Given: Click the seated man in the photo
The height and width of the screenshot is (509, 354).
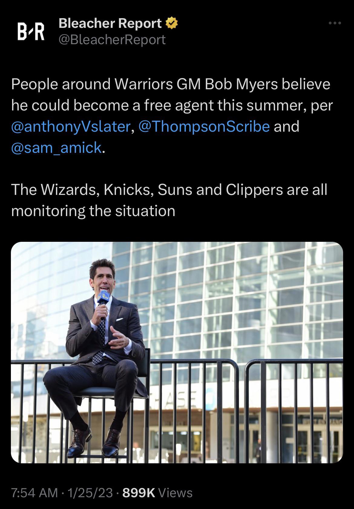Looking at the screenshot, I should [x=103, y=348].
